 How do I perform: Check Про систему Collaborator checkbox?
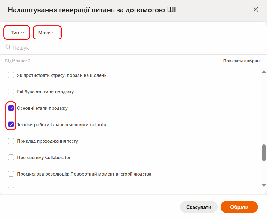(11, 157)
